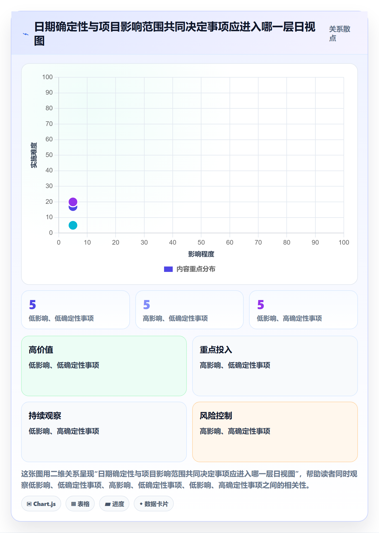Select the 重点投入 quadrant card
The image size is (379, 533).
point(275,366)
